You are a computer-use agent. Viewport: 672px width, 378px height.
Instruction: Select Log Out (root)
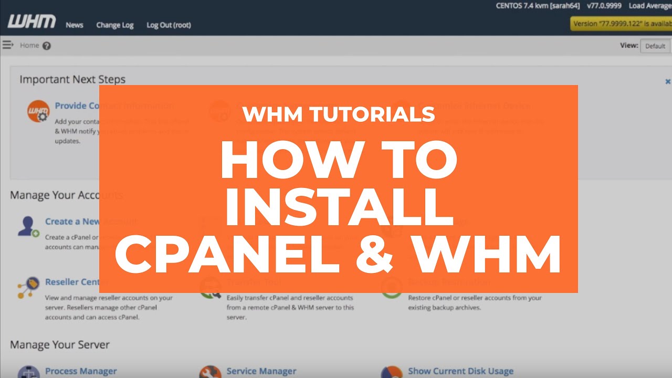point(169,25)
